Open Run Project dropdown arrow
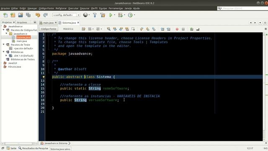This screenshot has width=268, height=151. pos(114,15)
